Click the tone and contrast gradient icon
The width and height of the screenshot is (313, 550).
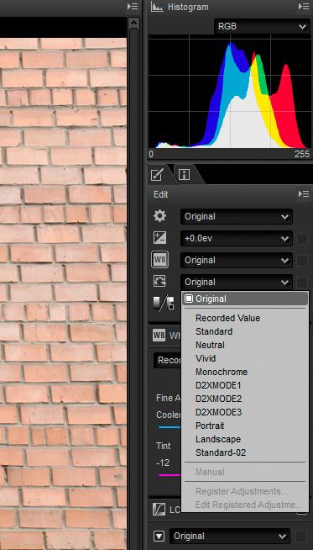coord(164,304)
